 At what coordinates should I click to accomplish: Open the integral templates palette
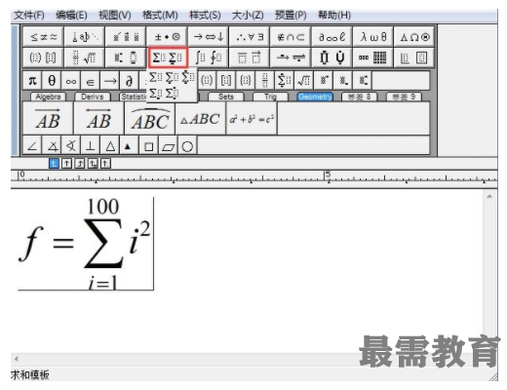pyautogui.click(x=209, y=58)
